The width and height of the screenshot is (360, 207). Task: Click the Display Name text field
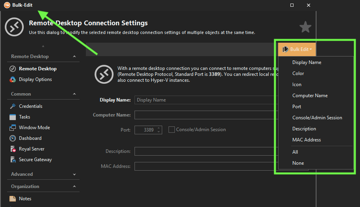(x=206, y=100)
